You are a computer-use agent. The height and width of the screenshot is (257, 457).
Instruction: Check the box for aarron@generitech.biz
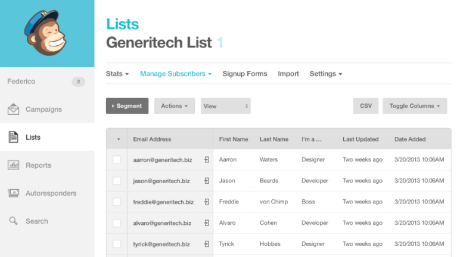pos(117,160)
